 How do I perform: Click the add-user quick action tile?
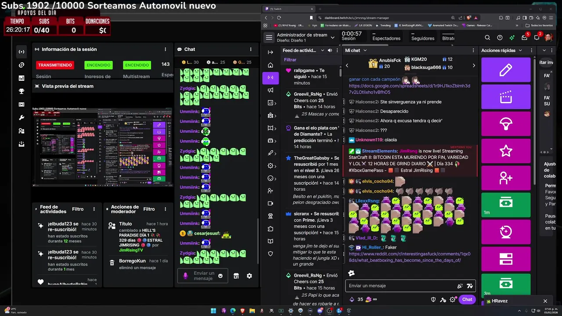pos(506,178)
